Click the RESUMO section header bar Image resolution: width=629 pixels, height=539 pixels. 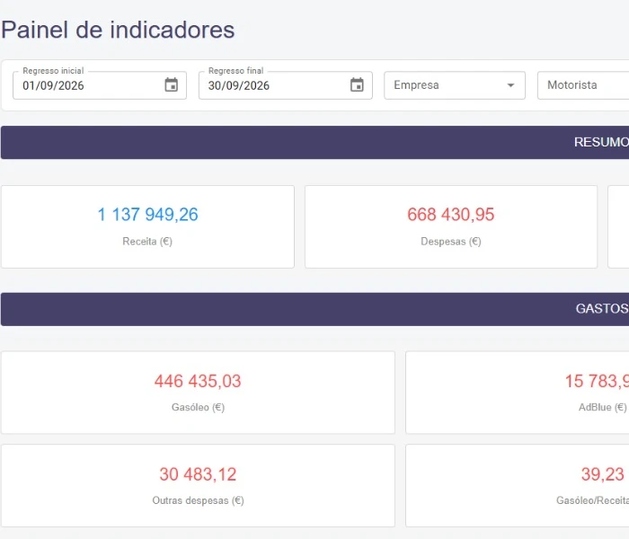tap(314, 142)
